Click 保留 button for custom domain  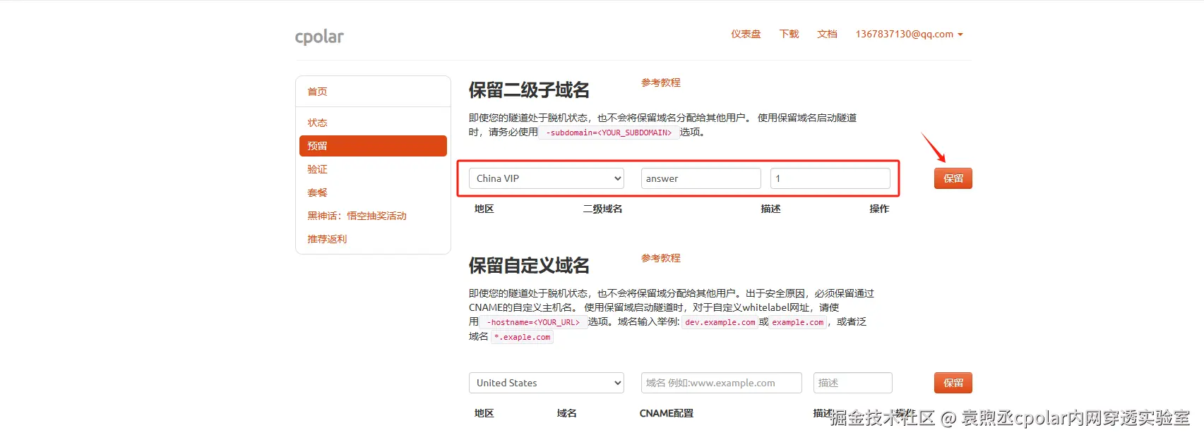[x=953, y=383]
